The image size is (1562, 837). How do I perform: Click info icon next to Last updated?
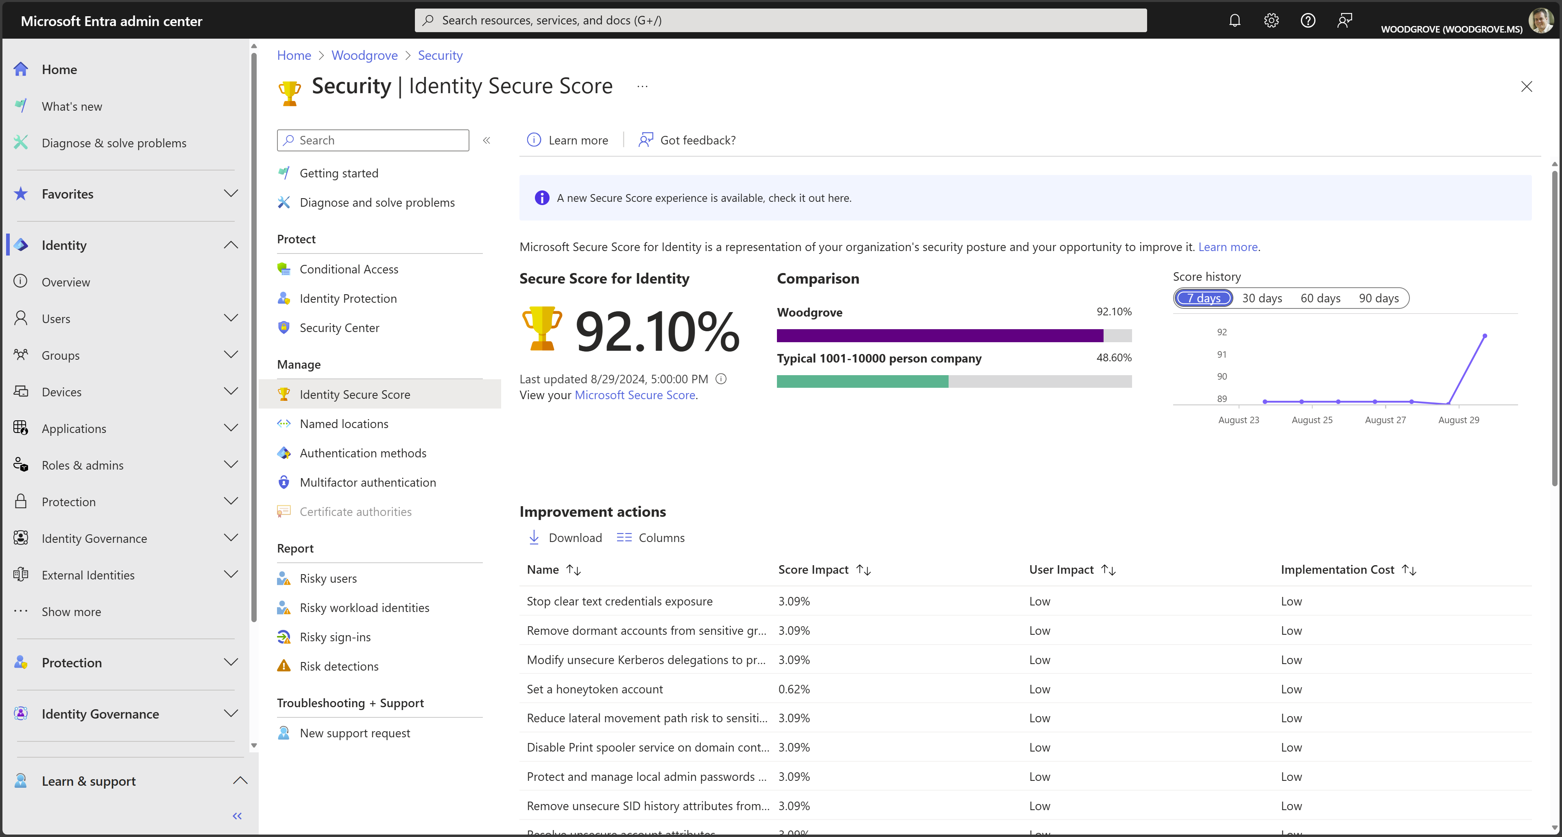[x=721, y=379]
